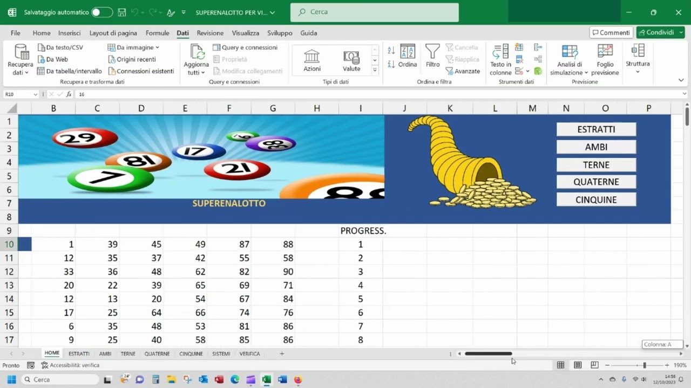The height and width of the screenshot is (388, 691).
Task: Open Testo in colonne wizard
Action: coord(500,60)
